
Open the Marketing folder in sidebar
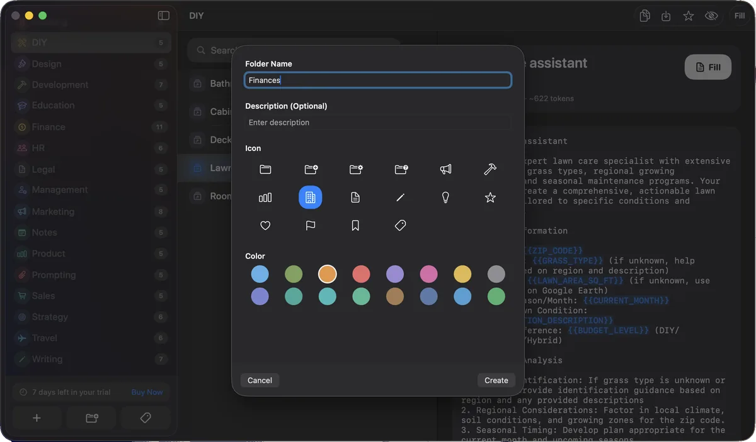coord(91,212)
